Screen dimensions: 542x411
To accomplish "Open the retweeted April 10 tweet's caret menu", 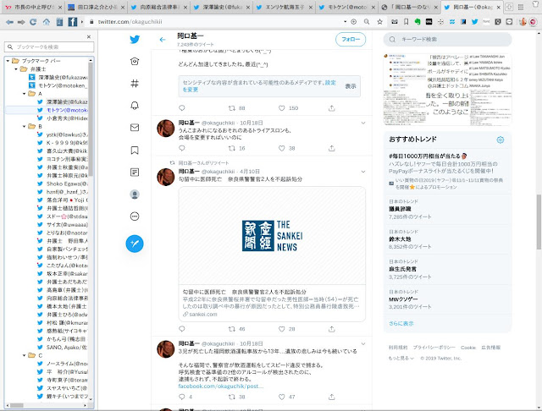I will 363,172.
